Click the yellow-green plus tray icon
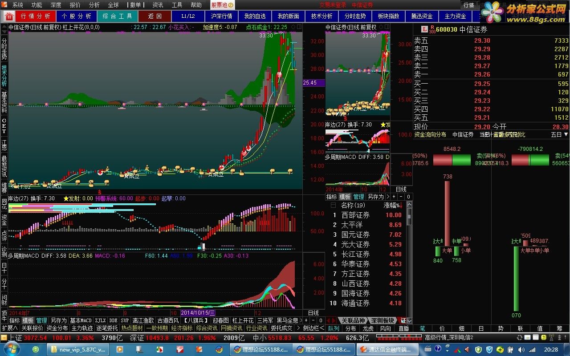This screenshot has width=570, height=356. click(500, 350)
